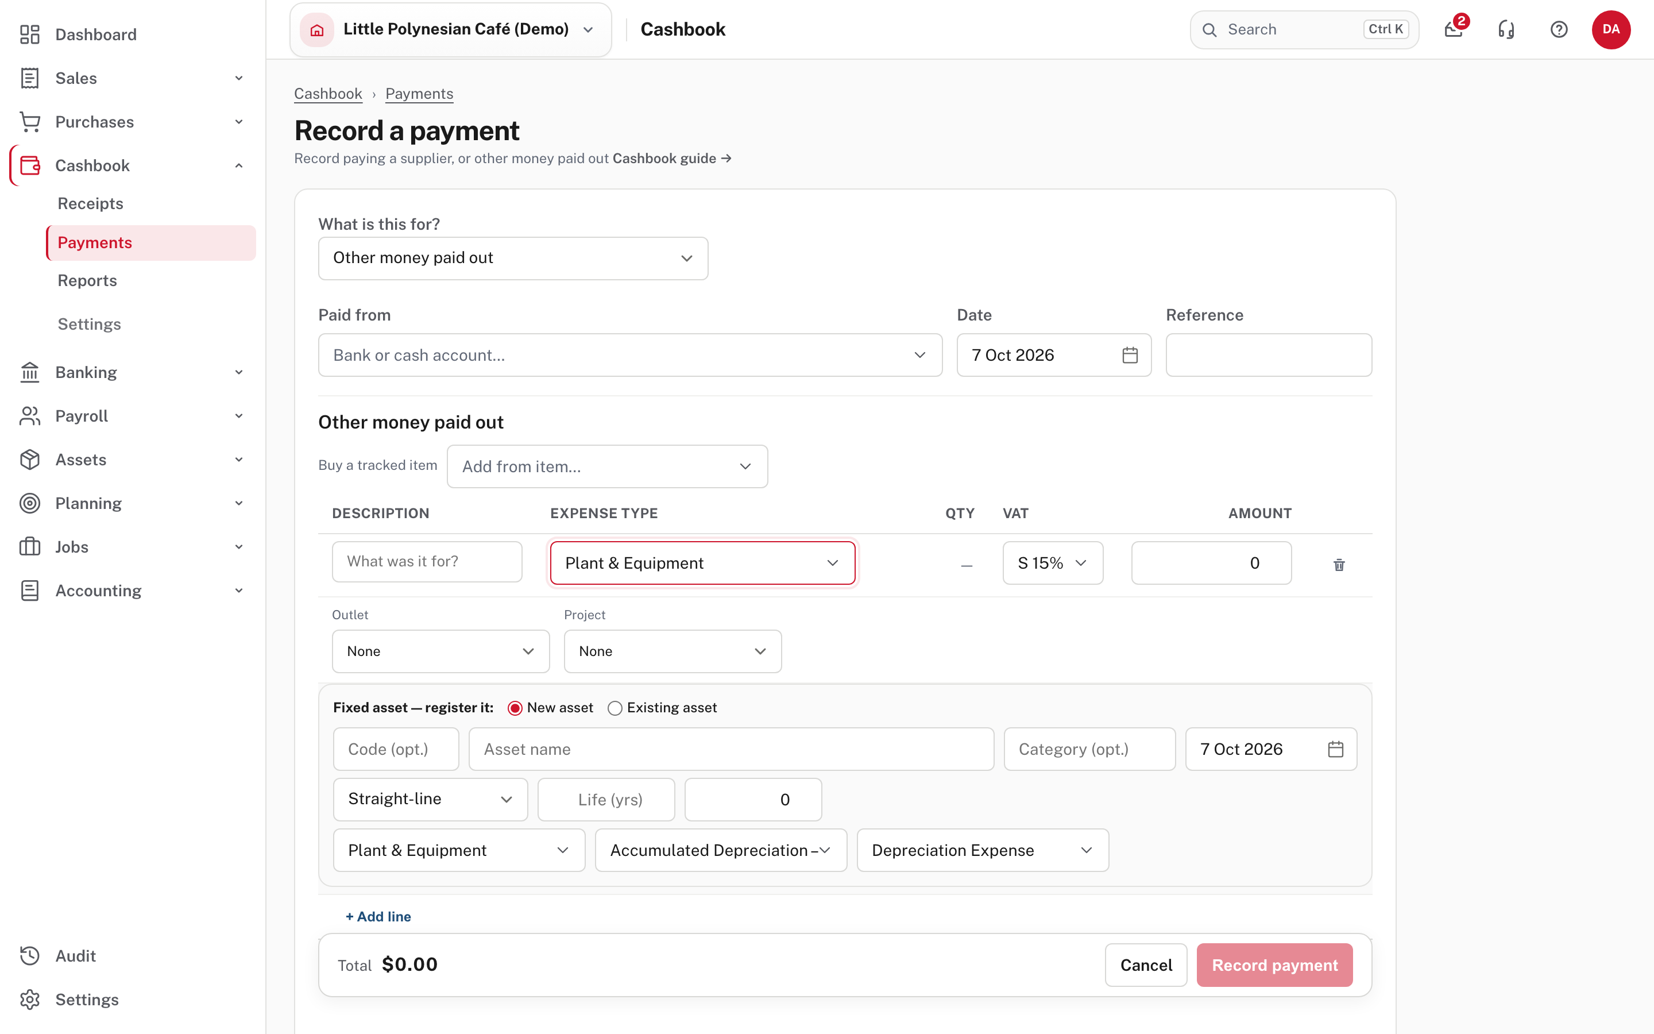Open Reports under Cashbook
Screen dimensions: 1654x1034
pyautogui.click(x=87, y=280)
